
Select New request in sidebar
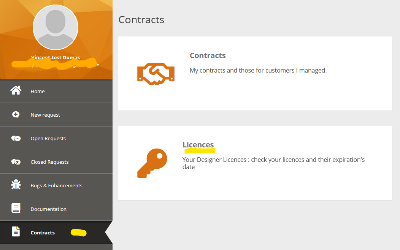coord(45,115)
